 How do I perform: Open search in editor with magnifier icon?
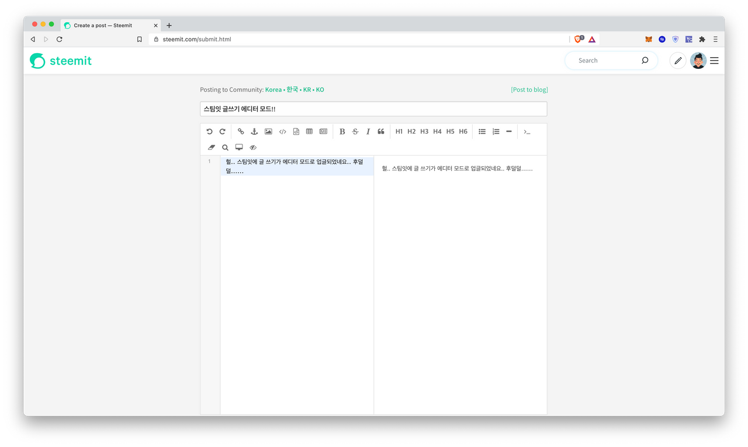pos(225,148)
